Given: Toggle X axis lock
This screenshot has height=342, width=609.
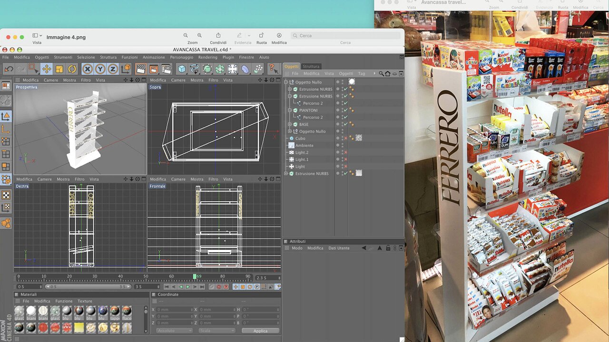Looking at the screenshot, I should pos(88,69).
